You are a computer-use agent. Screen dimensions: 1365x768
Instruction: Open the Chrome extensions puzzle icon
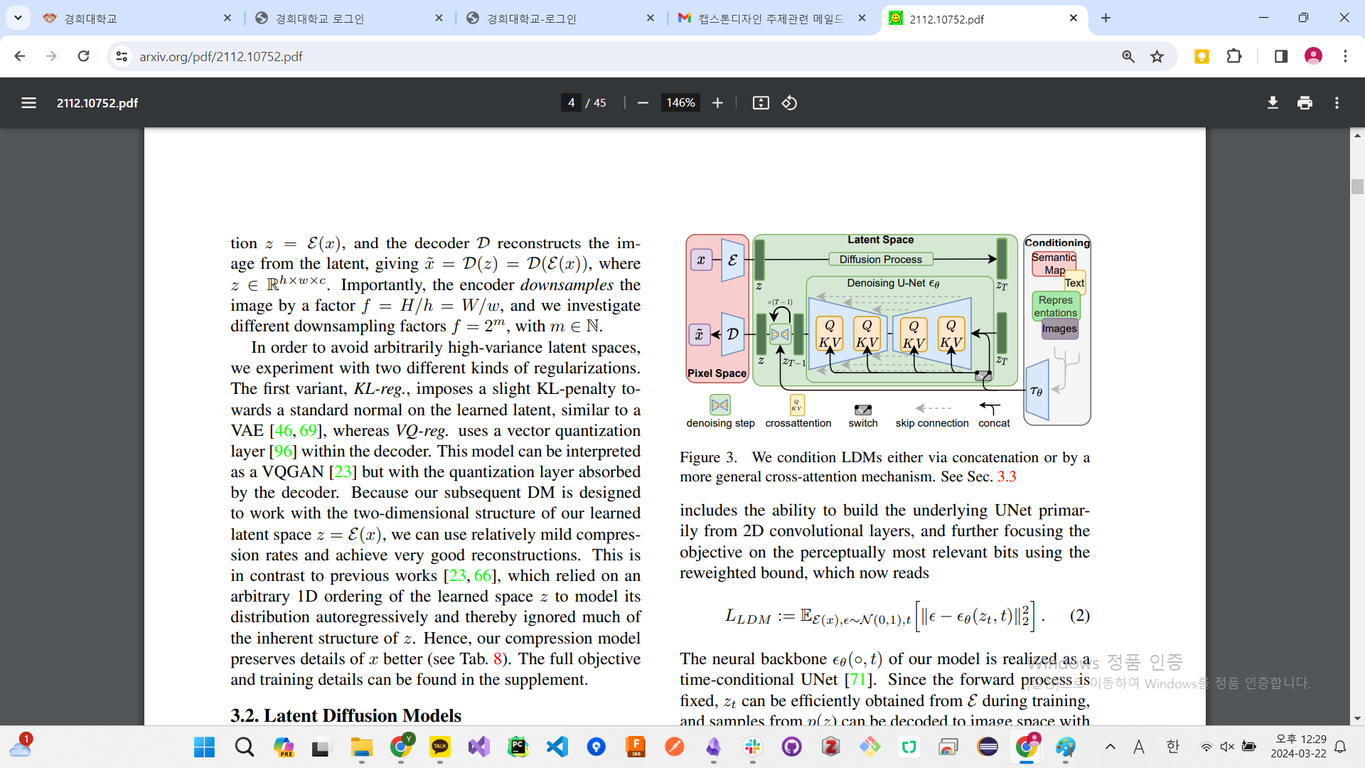point(1234,56)
